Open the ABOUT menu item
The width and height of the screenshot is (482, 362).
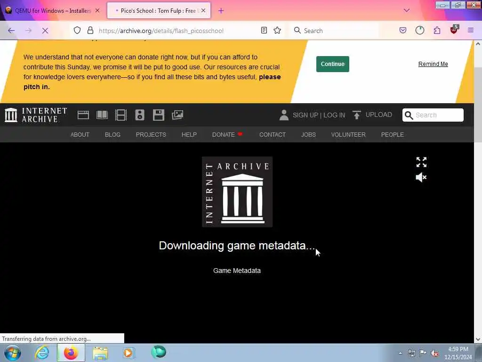[x=80, y=134]
